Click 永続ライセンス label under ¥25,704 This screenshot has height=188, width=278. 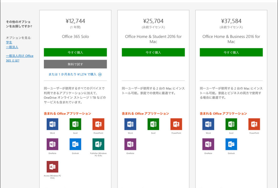[153, 27]
